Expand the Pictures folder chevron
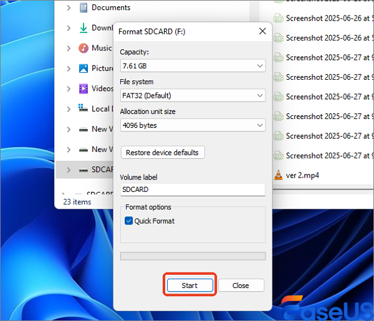374x321 pixels. [69, 69]
